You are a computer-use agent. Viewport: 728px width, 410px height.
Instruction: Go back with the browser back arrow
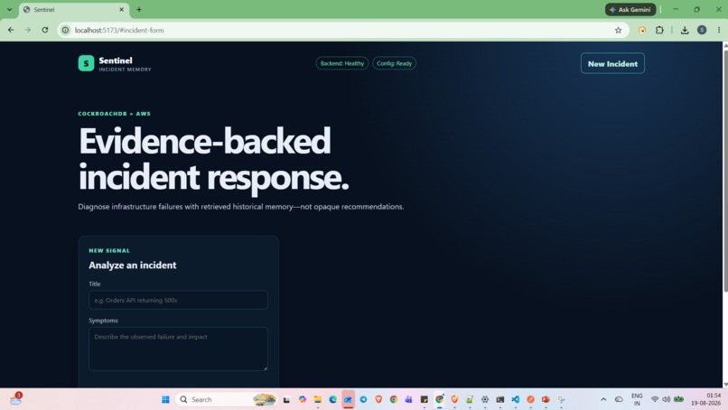(x=11, y=30)
